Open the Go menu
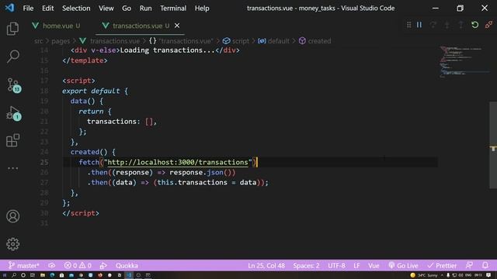The image size is (497, 279). click(x=127, y=9)
